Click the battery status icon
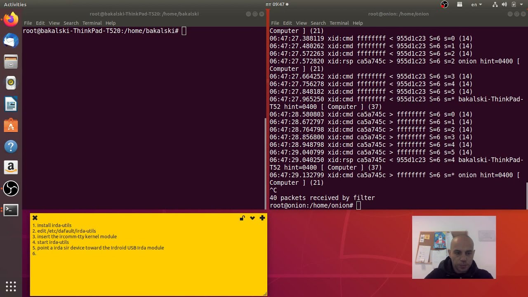The height and width of the screenshot is (297, 528). 514,5
